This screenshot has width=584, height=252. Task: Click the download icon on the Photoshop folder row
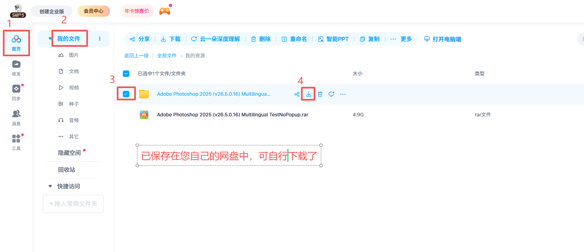click(x=308, y=94)
